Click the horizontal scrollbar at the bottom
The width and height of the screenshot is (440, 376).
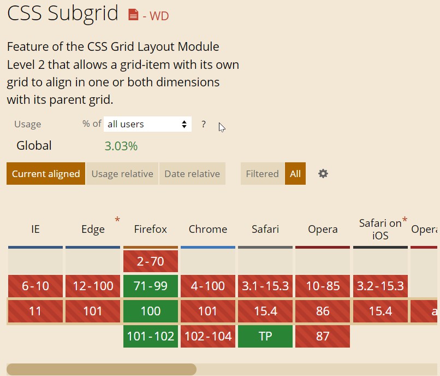tap(101, 369)
